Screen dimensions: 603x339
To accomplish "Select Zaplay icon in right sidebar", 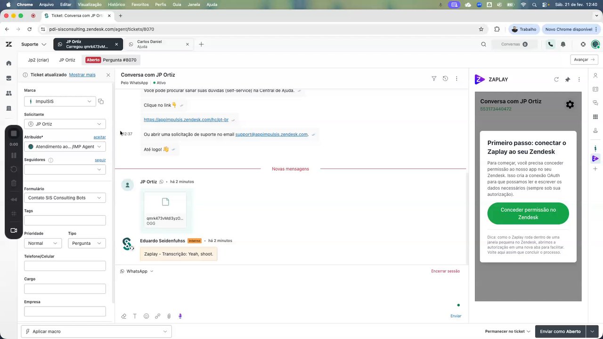I will [x=595, y=159].
